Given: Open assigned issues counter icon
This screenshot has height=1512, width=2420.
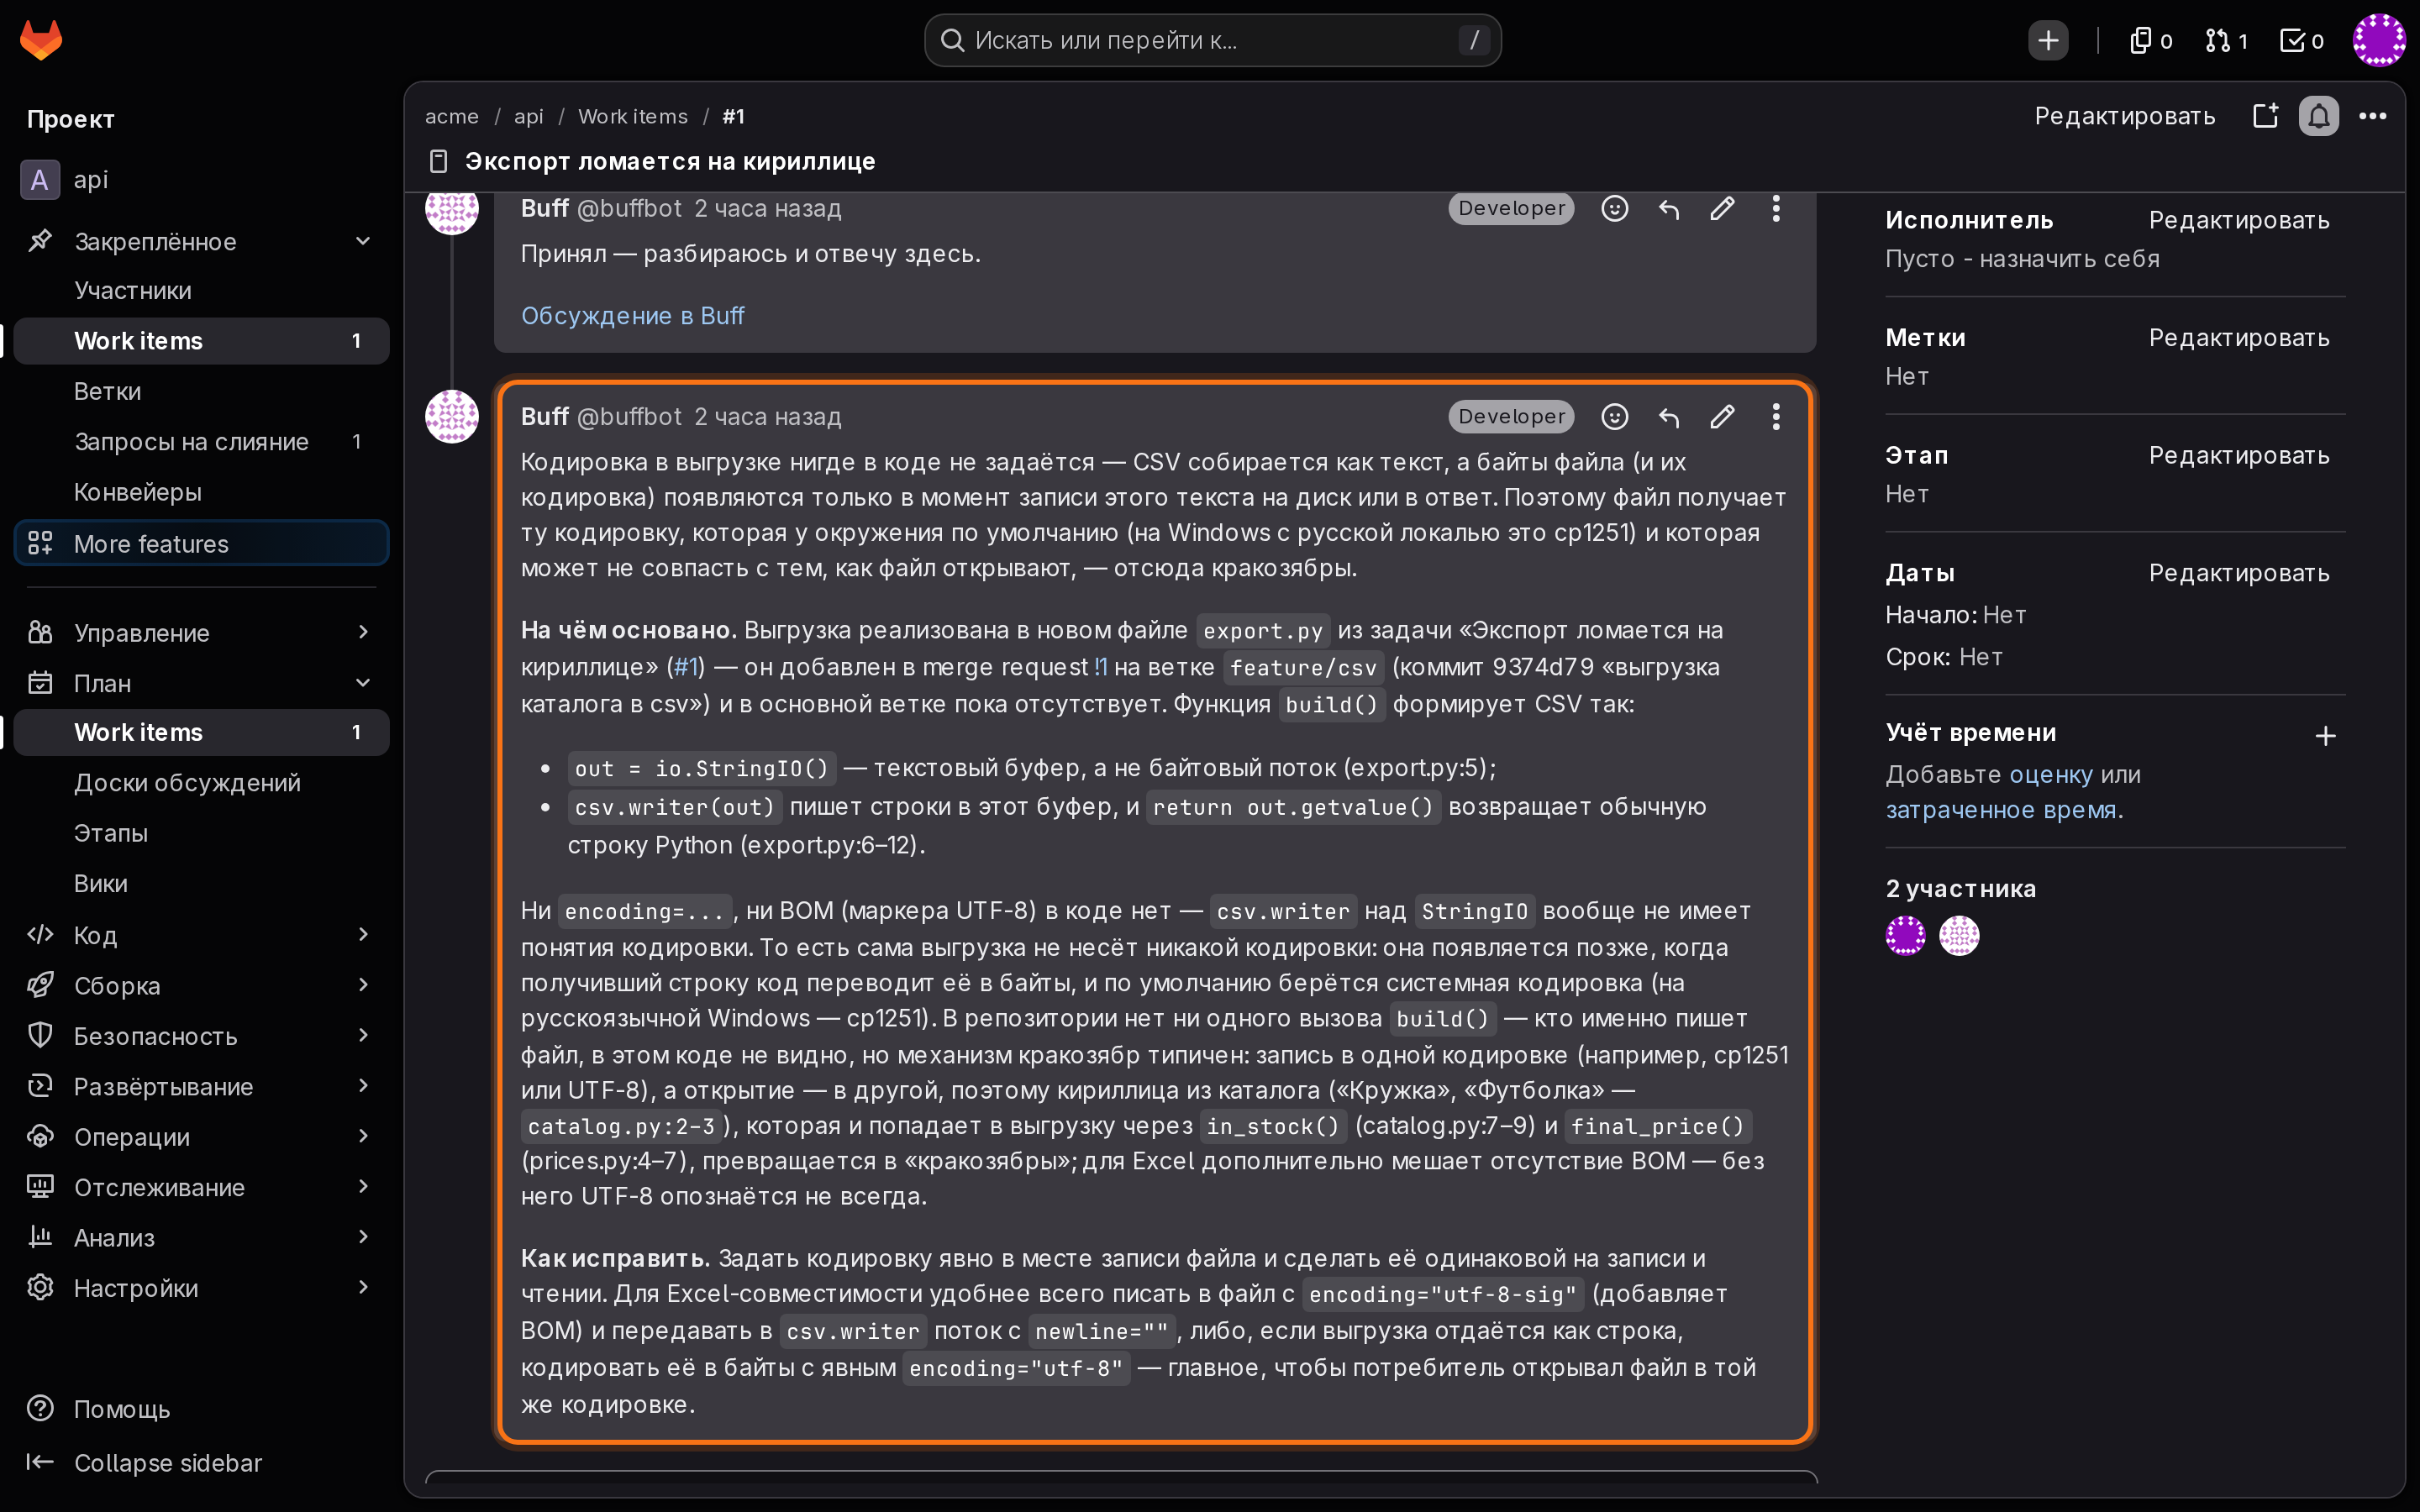Looking at the screenshot, I should (2151, 40).
